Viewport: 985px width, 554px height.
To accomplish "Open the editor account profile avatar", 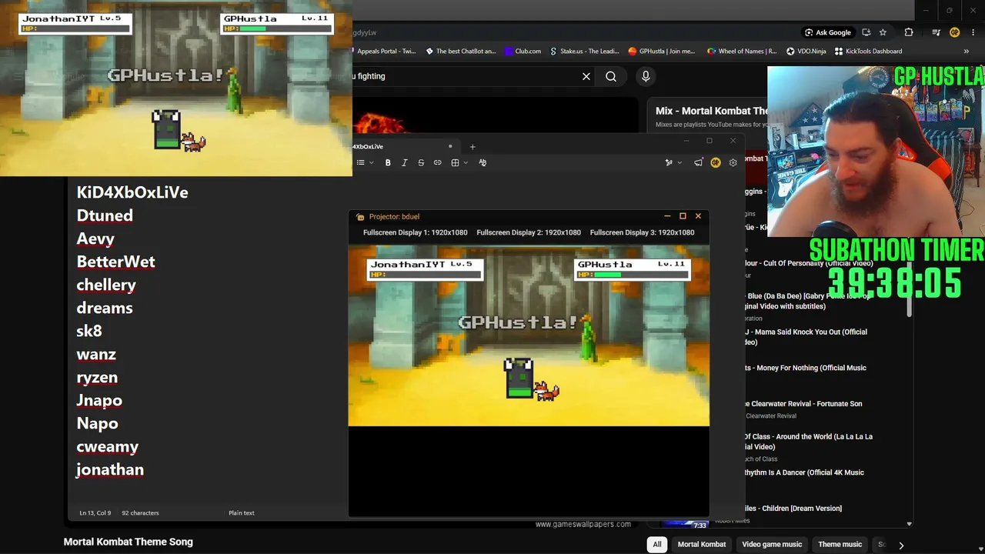I will coord(716,162).
